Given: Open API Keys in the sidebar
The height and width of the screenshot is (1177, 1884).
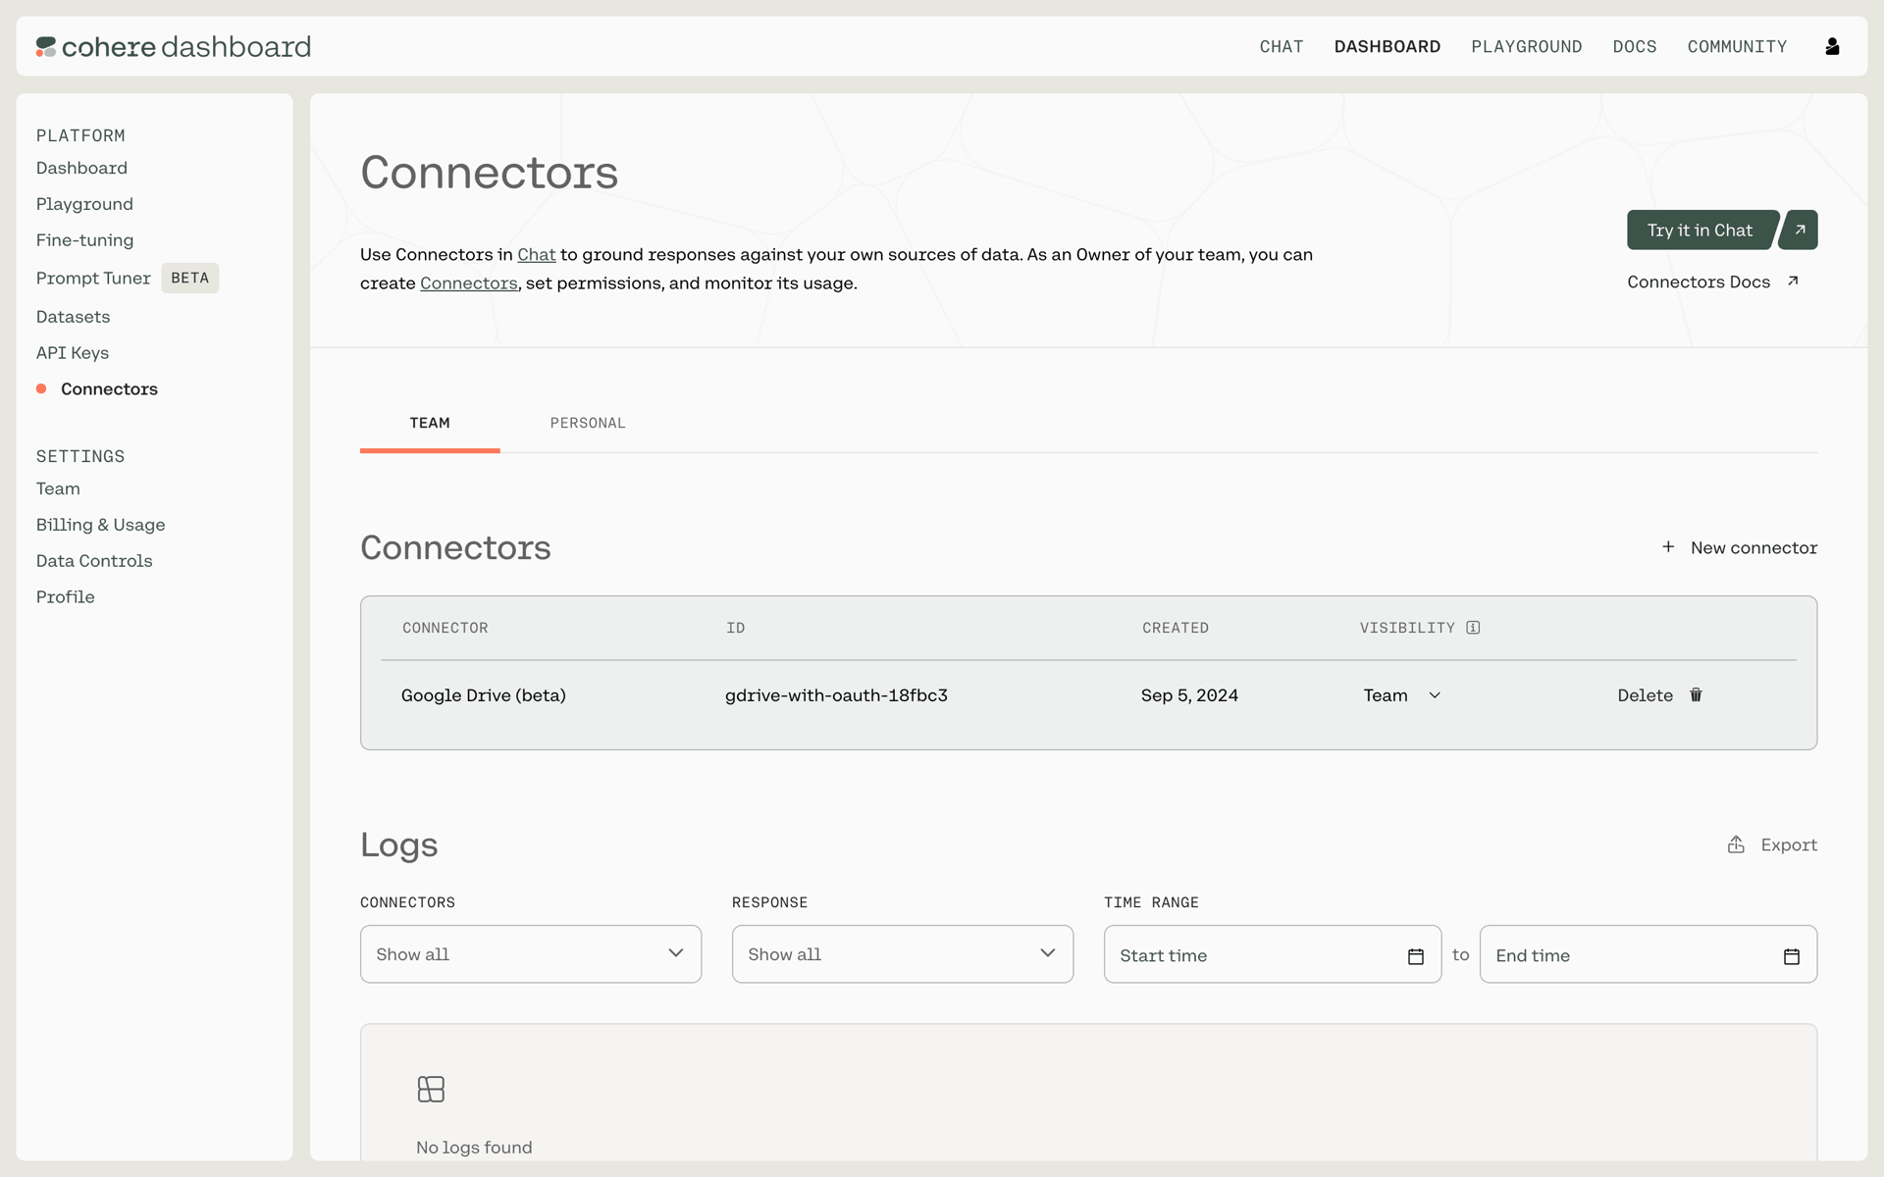Looking at the screenshot, I should pos(73,353).
